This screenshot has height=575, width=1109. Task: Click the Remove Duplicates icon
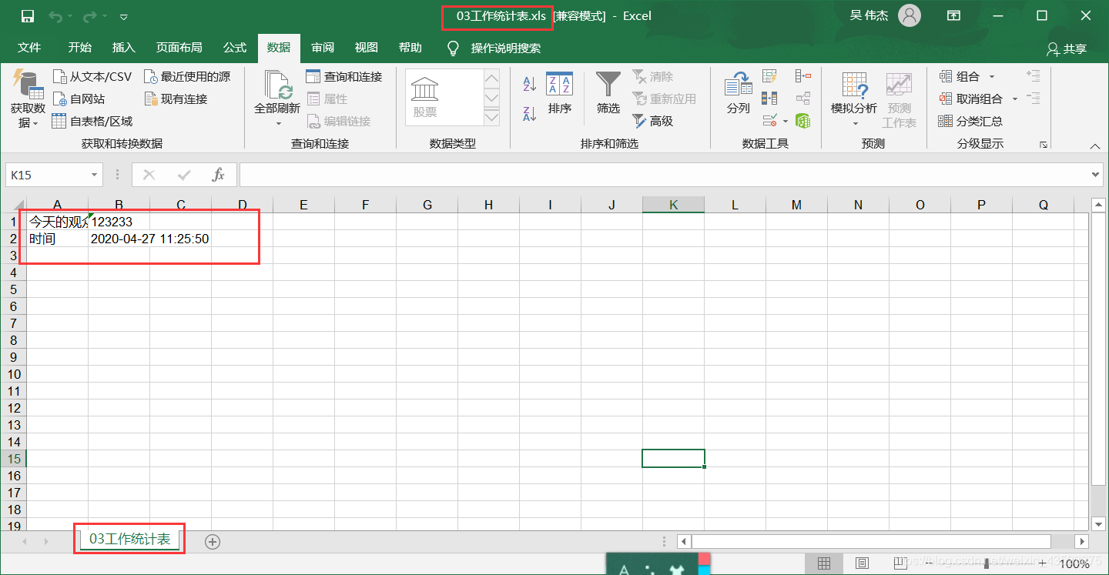769,99
